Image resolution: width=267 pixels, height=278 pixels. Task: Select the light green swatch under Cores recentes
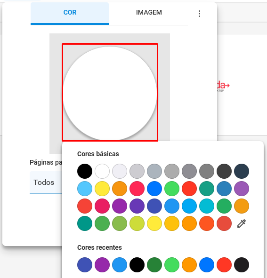172,265
